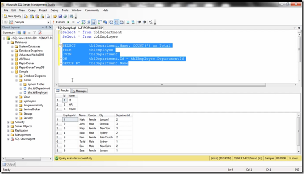Screen dimensions: 304x174
Task: Open the active document list dropdown
Action: point(295,28)
